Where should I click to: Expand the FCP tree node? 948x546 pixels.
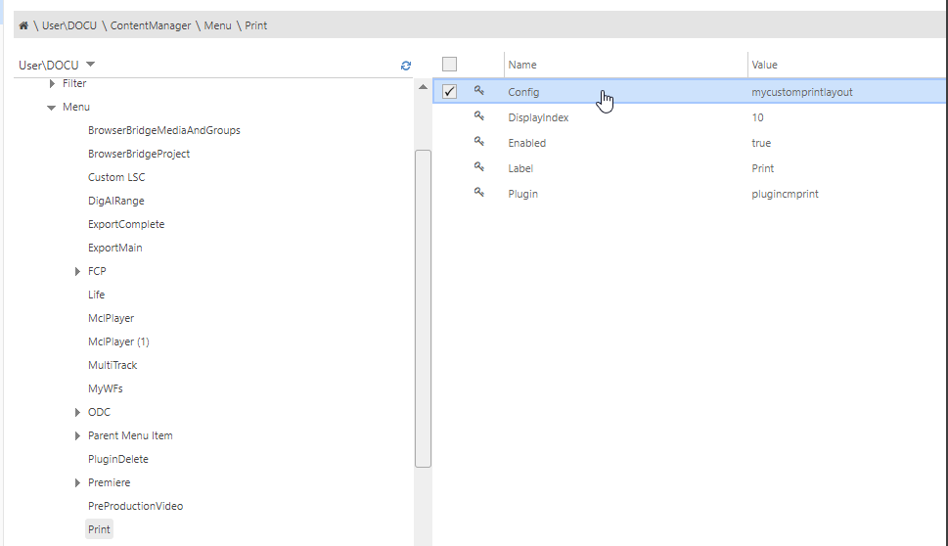78,271
